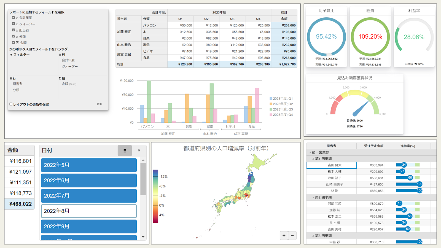Clear the 日付 slicer with the × icon
Screen dimensions: 441x248
[x=139, y=150]
